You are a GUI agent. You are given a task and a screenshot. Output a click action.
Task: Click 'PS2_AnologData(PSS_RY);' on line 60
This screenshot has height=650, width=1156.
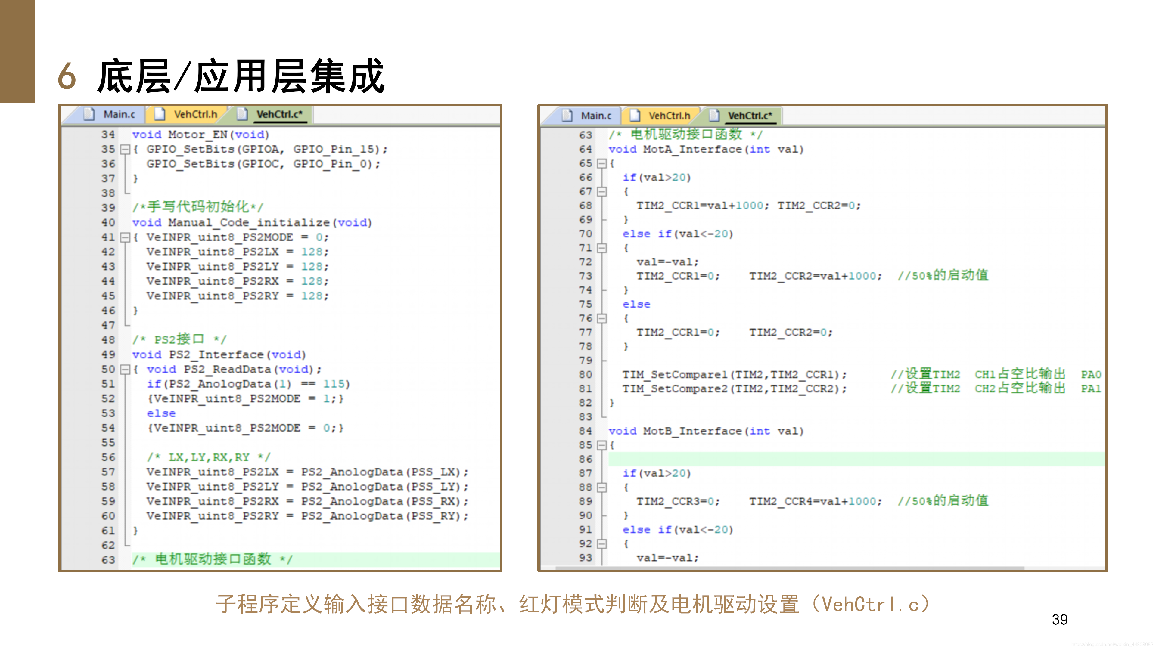385,516
